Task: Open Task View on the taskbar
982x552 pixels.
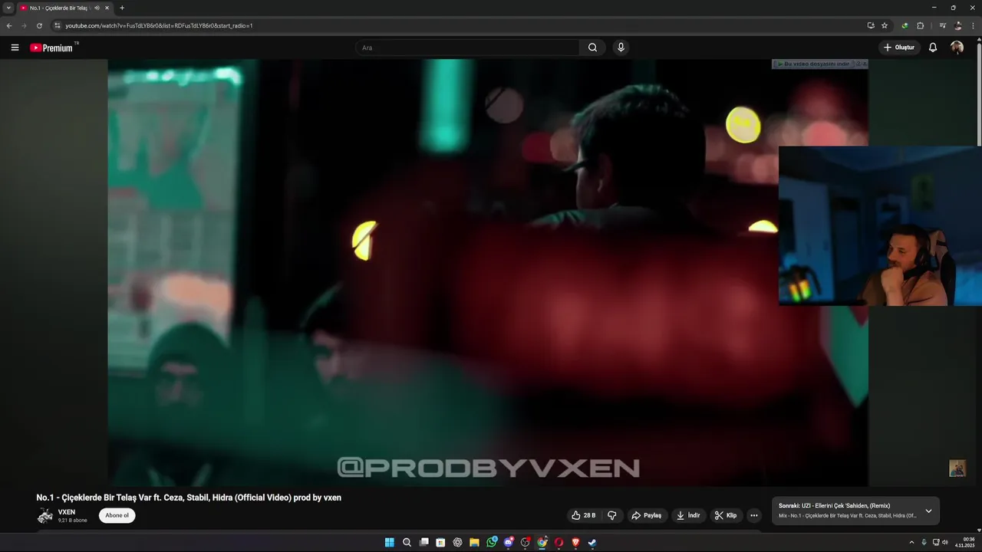Action: (423, 542)
